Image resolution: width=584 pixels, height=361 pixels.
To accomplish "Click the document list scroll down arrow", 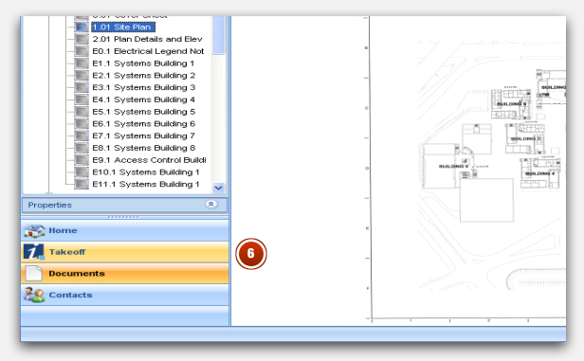I will [x=219, y=188].
